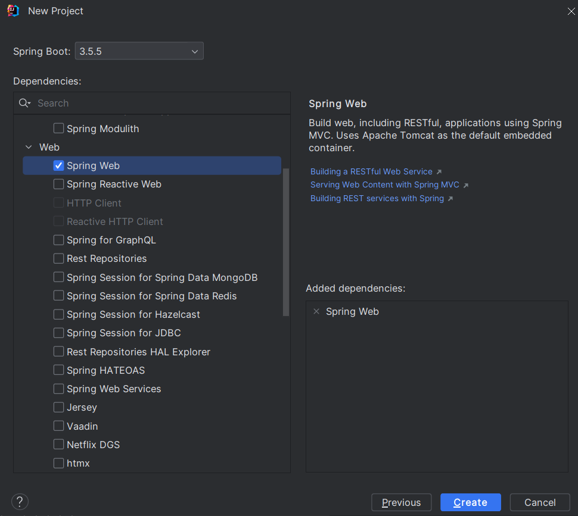578x516 pixels.
Task: Click external arrow beside Serving Web Content
Action: tap(466, 185)
